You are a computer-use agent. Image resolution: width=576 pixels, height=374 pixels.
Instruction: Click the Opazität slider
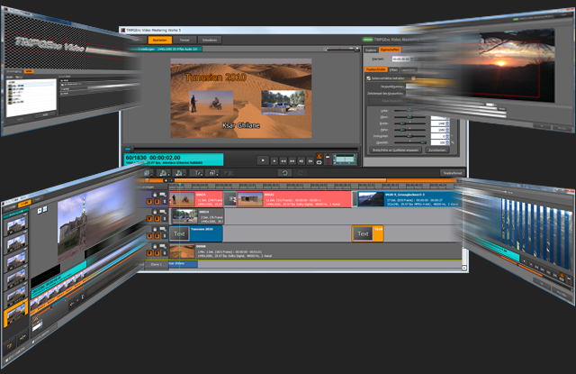point(410,142)
